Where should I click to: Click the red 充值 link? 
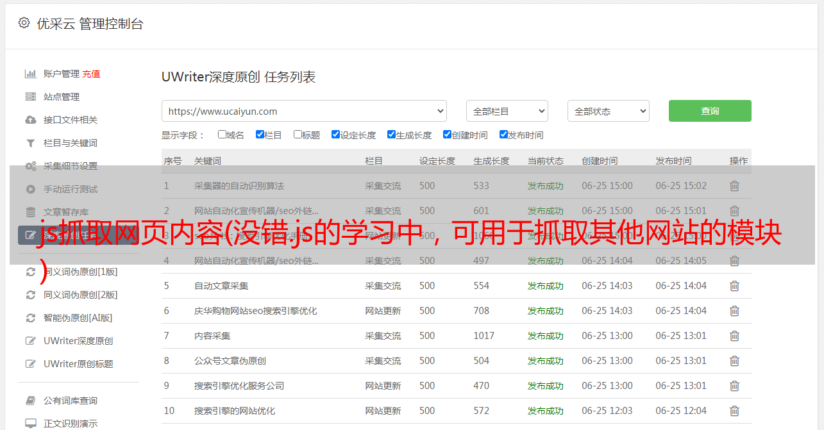pos(91,74)
